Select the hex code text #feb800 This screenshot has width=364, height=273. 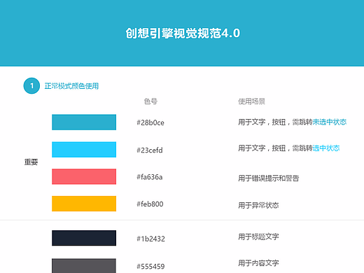(x=150, y=204)
